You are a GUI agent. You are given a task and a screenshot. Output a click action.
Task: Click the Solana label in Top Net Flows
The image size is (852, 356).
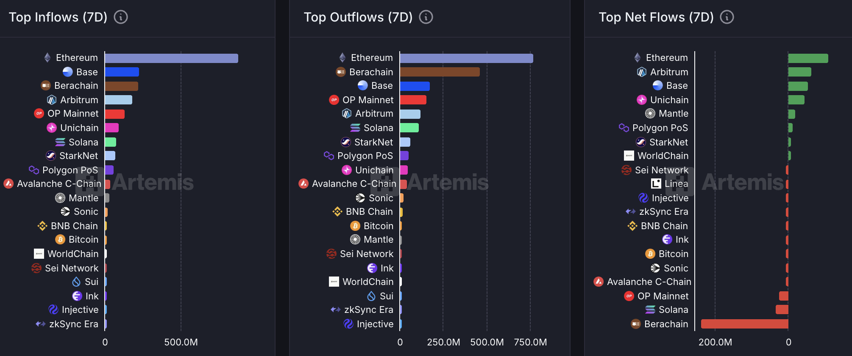point(674,309)
